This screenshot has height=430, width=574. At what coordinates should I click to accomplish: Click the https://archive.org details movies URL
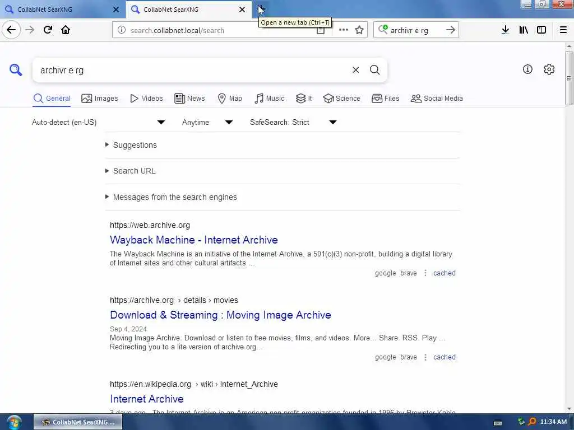(x=174, y=300)
